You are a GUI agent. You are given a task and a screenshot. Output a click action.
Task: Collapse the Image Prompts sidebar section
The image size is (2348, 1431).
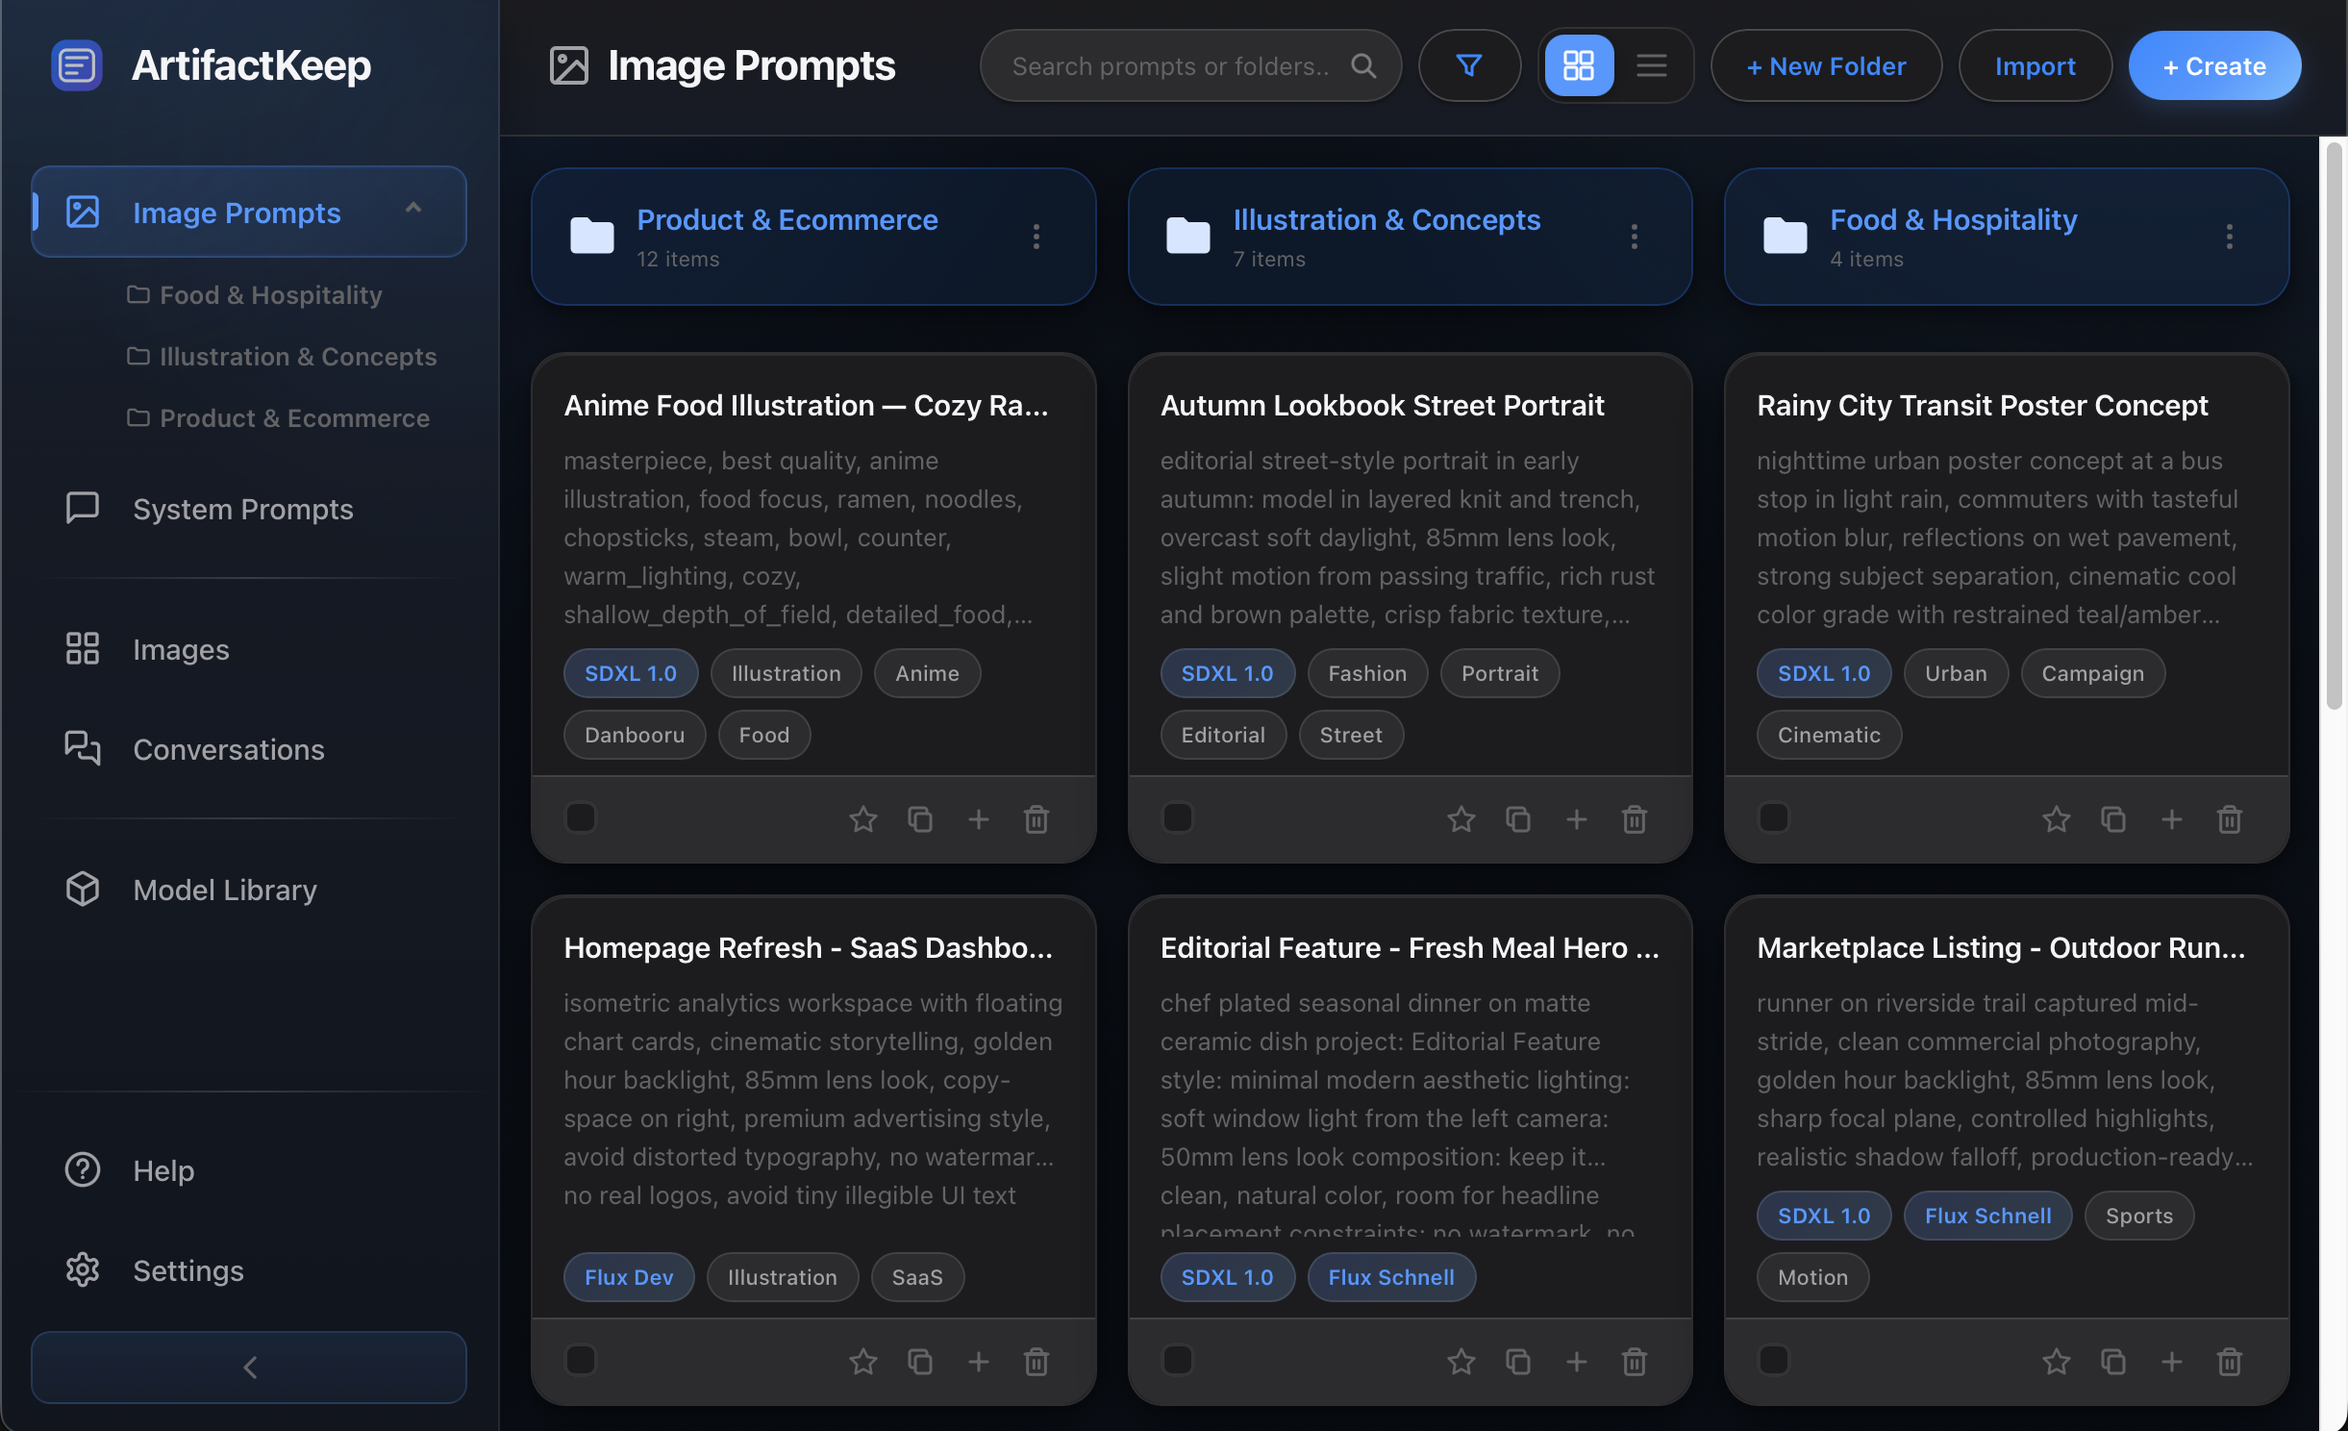coord(413,209)
